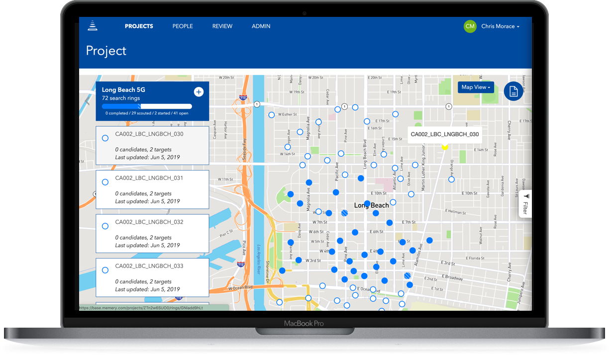The width and height of the screenshot is (611, 355).
Task: Open search ring CA002_LBC_LNGBCH_031 title
Action: pyautogui.click(x=149, y=178)
